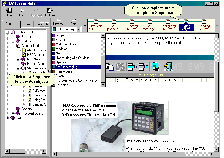Click the phone book notepad icon
This screenshot has height=158, width=224.
click(x=156, y=67)
